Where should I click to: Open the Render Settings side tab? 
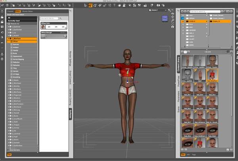tap(71, 59)
